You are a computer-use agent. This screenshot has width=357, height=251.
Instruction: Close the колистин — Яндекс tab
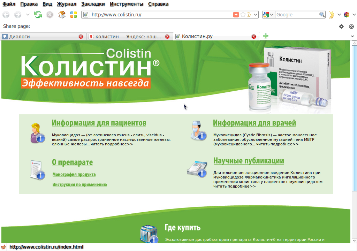pos(167,37)
